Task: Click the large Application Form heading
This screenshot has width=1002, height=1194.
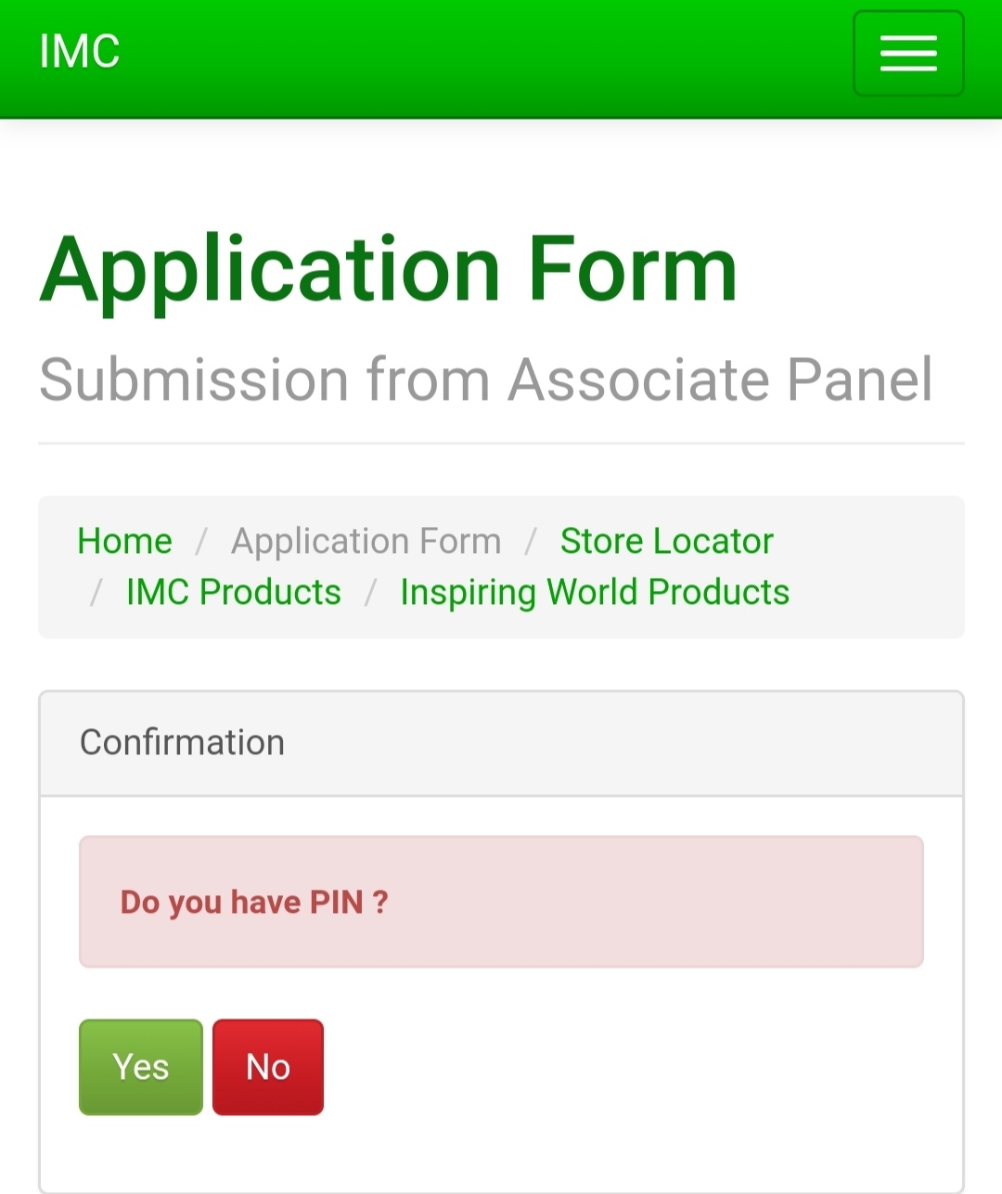Action: 389,270
